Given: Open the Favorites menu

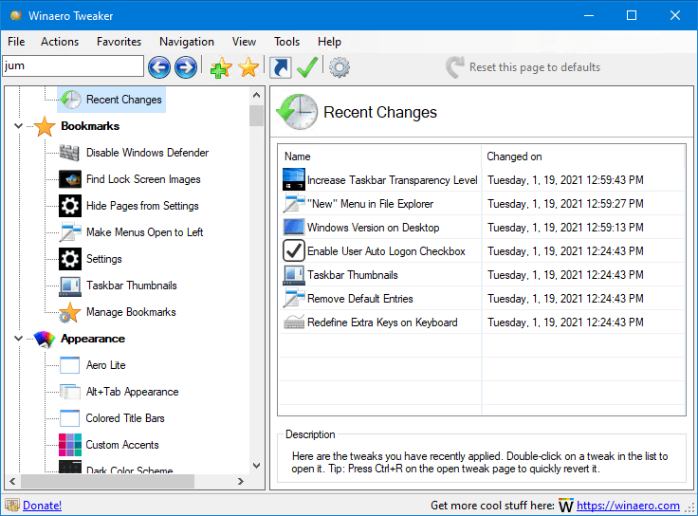Looking at the screenshot, I should click(119, 42).
